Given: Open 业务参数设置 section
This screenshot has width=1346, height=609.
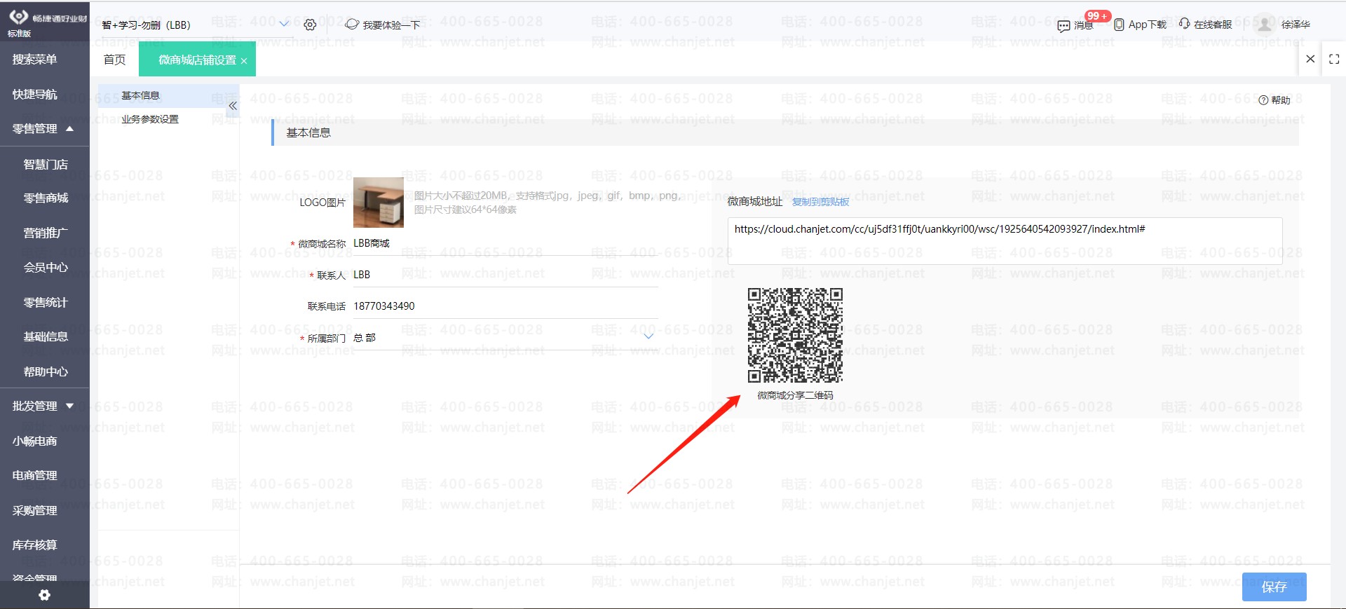Looking at the screenshot, I should (x=150, y=119).
